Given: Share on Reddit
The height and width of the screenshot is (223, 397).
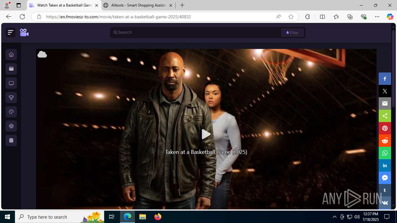Looking at the screenshot, I should pos(385,141).
